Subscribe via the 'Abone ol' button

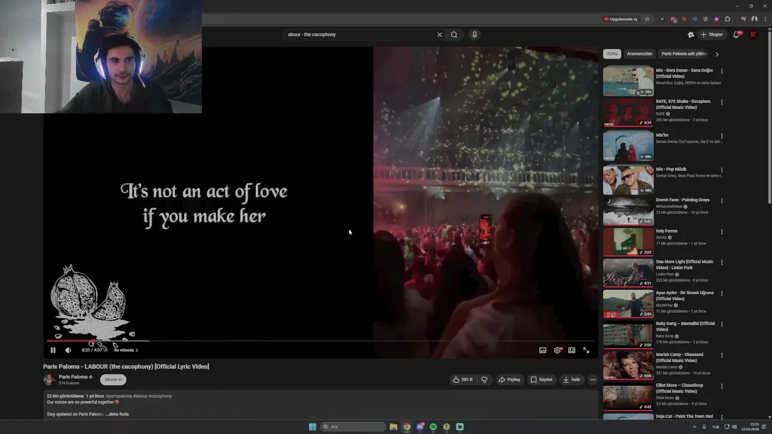tap(113, 380)
